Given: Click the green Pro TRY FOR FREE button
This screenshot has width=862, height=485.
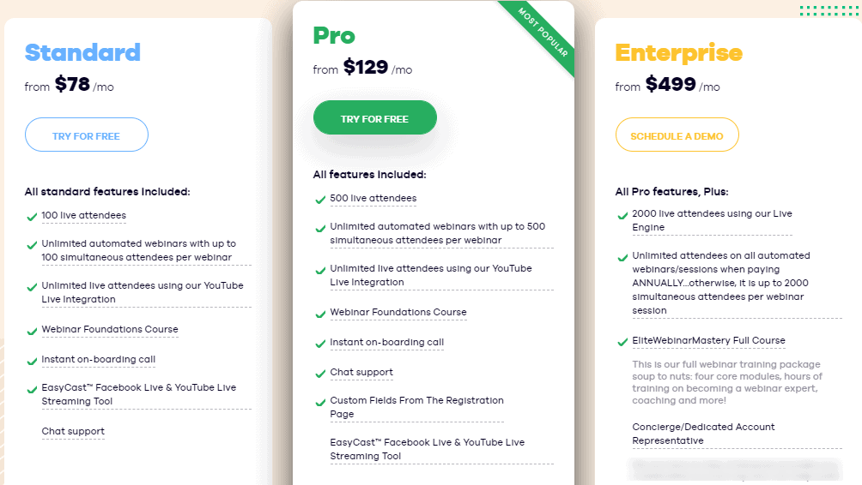Looking at the screenshot, I should click(x=375, y=117).
